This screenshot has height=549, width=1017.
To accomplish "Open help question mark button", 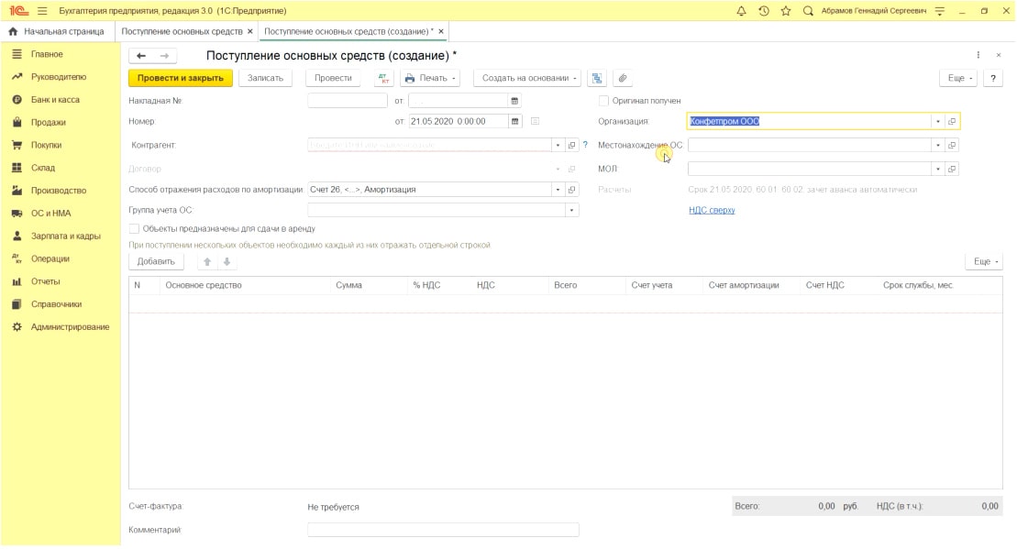I will [x=993, y=79].
